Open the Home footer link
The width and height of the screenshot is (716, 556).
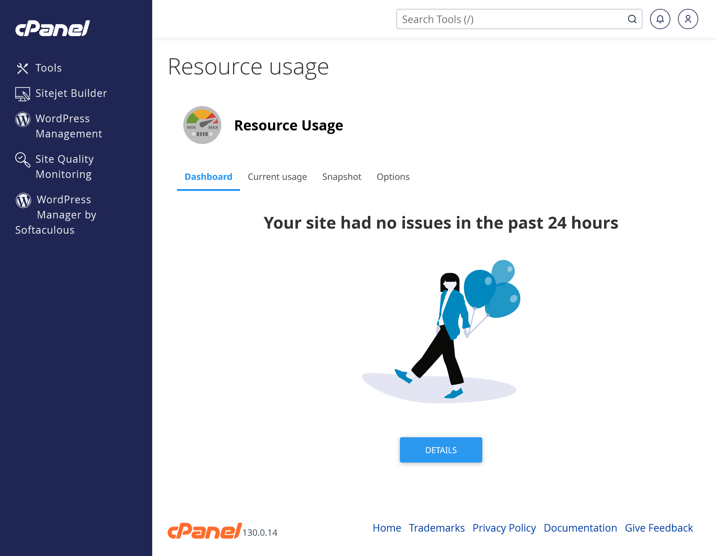point(387,528)
